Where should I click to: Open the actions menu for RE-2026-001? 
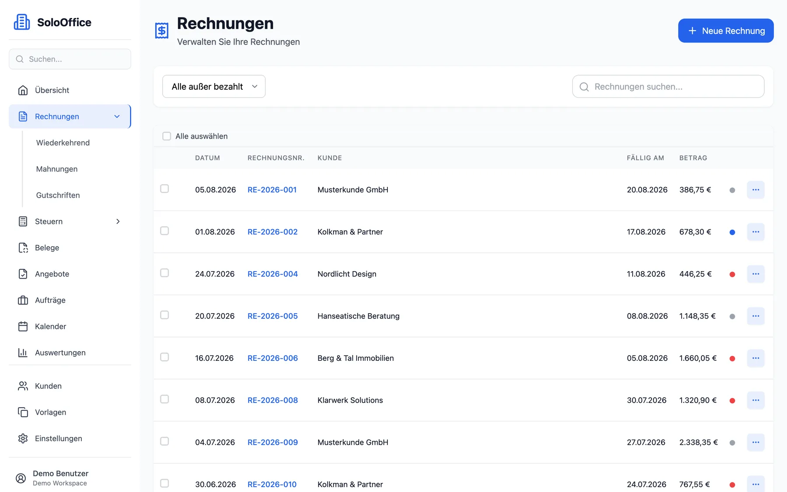[x=756, y=190]
